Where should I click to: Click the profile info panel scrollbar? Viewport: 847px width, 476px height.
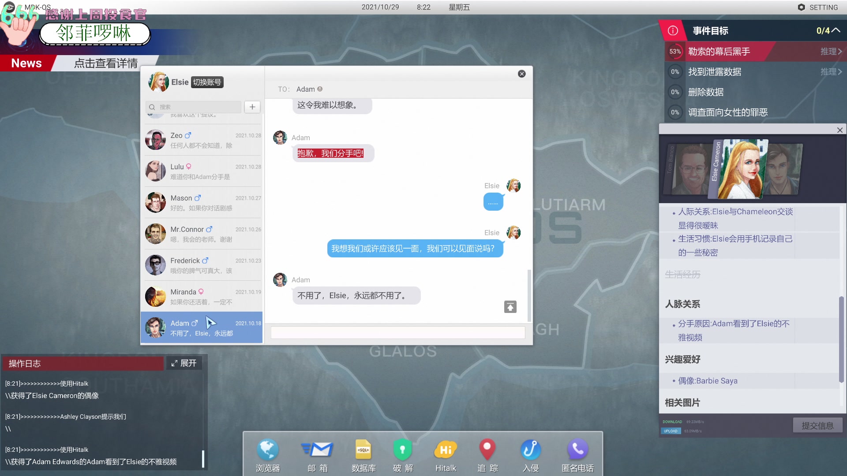coord(842,339)
